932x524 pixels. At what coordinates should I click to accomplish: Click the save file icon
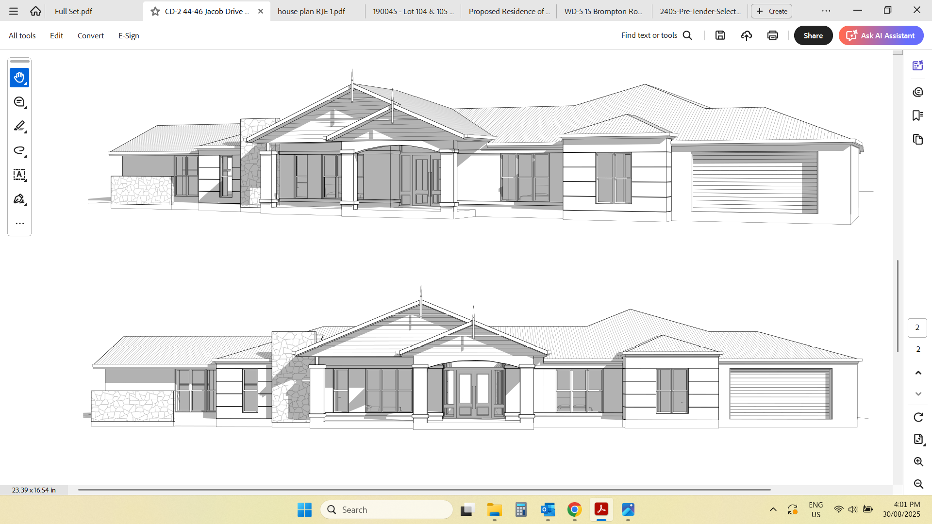click(x=720, y=35)
